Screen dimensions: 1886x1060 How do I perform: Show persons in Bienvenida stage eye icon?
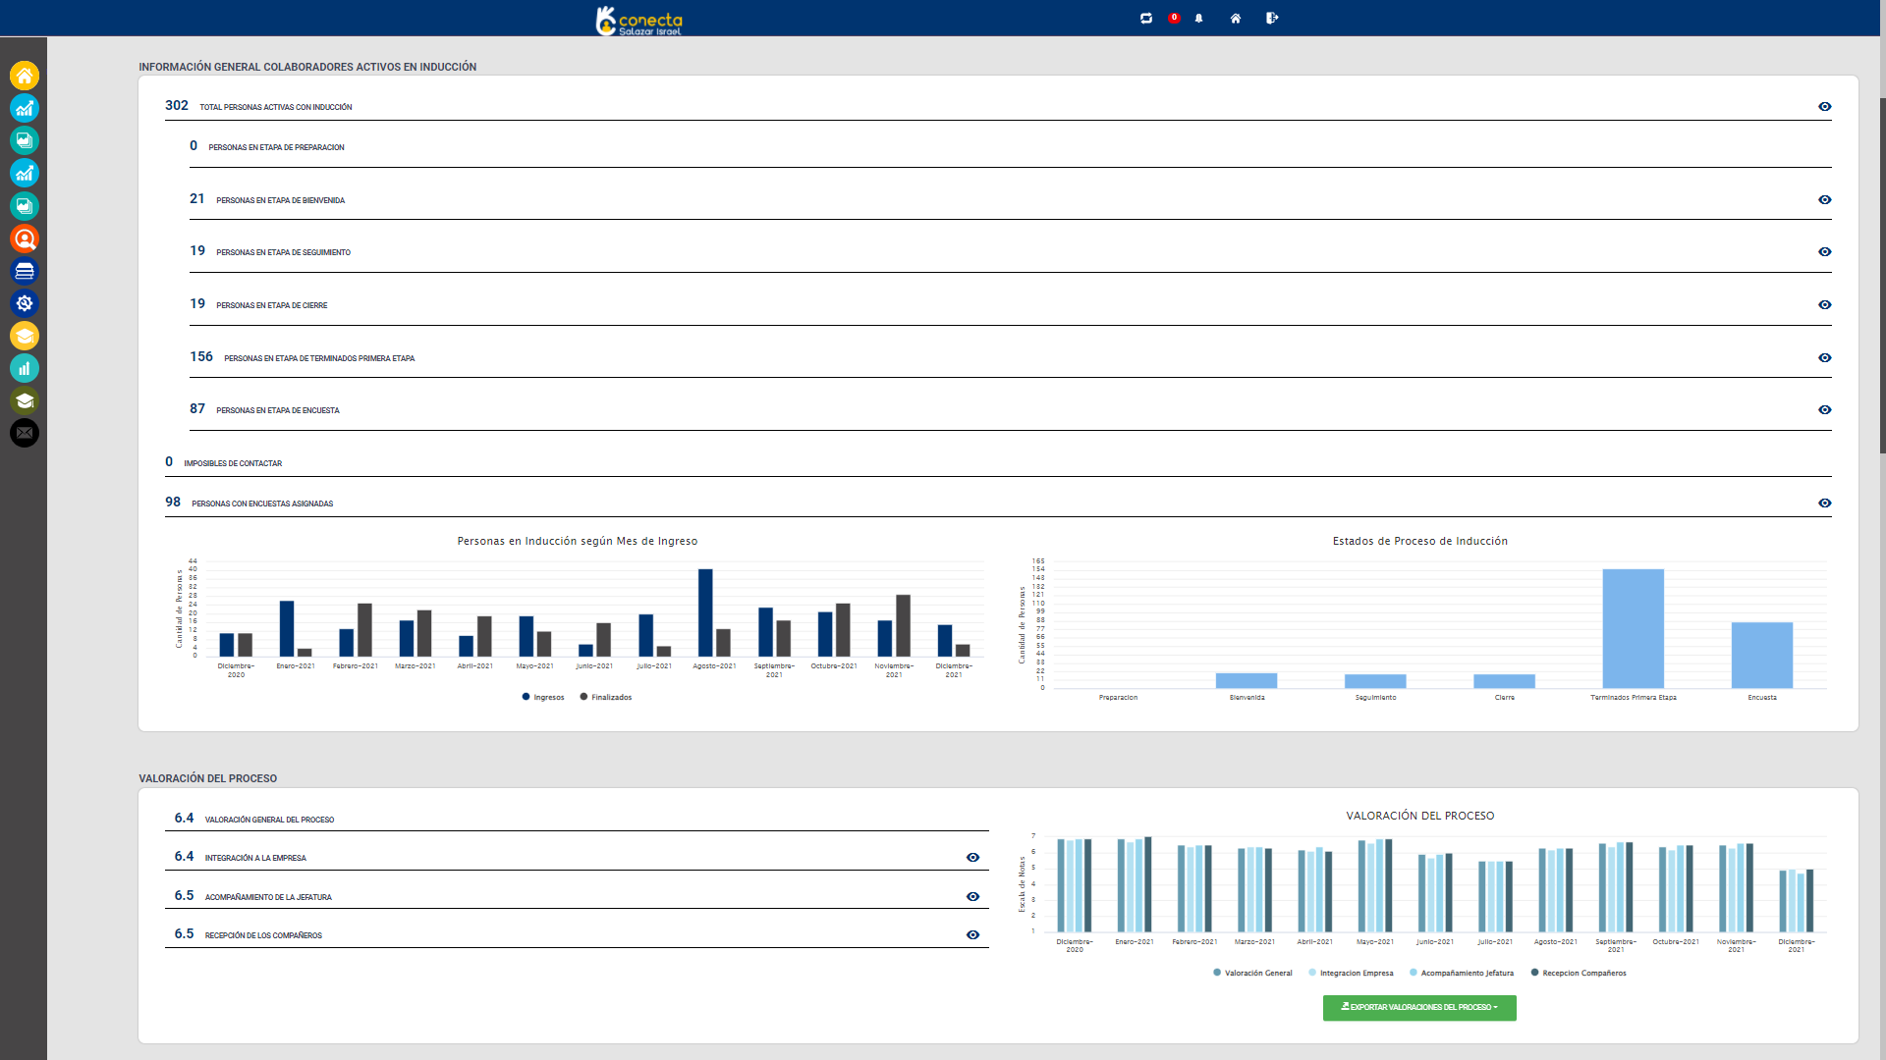pyautogui.click(x=1824, y=200)
